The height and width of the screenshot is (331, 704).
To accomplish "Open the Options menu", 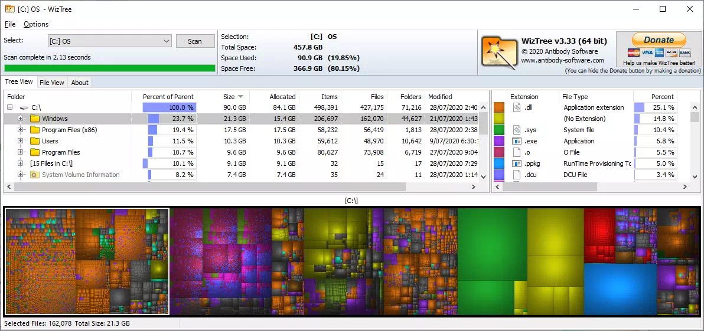I will click(36, 24).
